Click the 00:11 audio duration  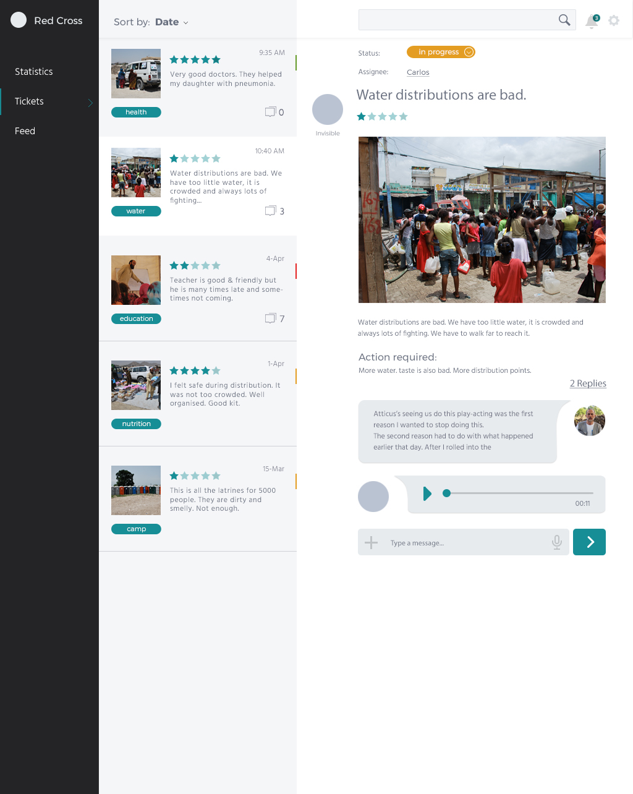pyautogui.click(x=582, y=503)
